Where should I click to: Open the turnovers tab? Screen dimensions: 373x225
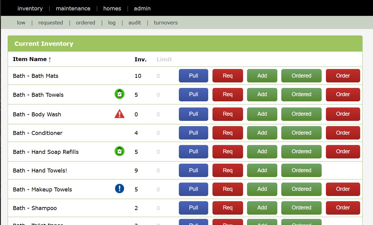[166, 23]
